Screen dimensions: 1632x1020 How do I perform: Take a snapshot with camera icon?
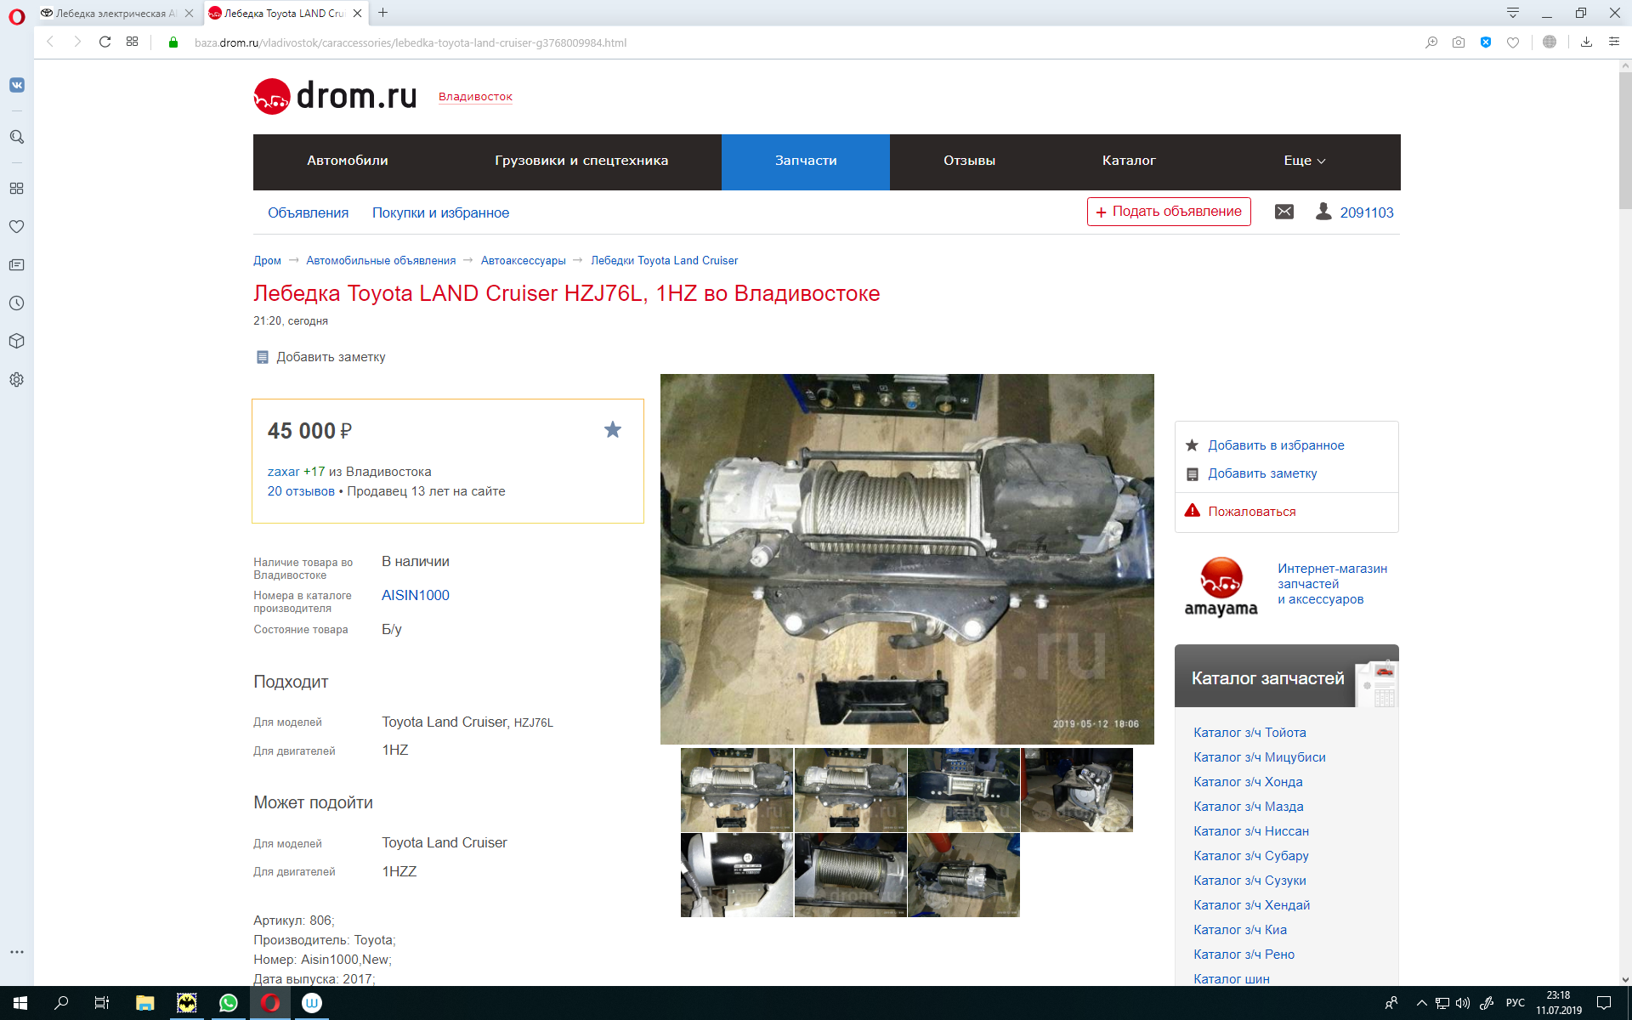[1459, 42]
